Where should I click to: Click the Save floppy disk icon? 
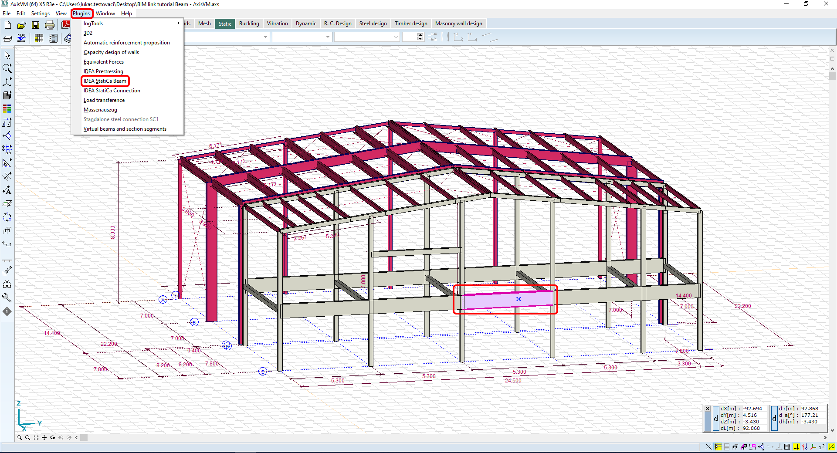(x=35, y=25)
